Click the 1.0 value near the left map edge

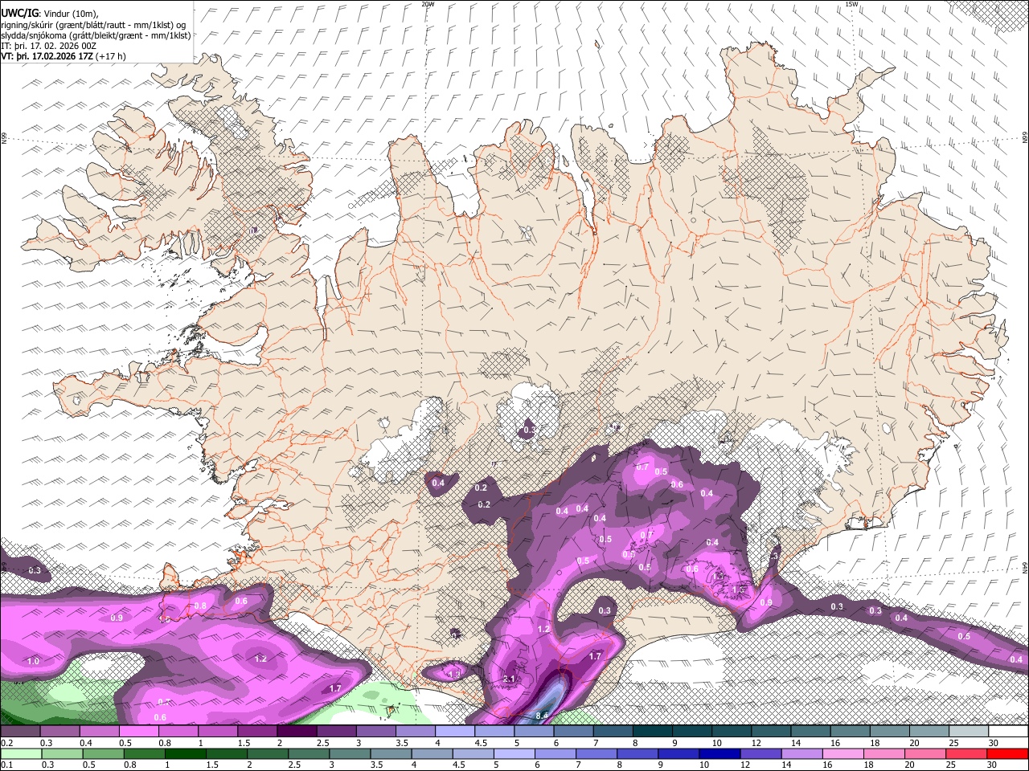pyautogui.click(x=33, y=661)
